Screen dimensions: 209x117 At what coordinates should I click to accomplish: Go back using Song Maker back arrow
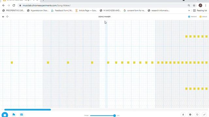coord(3,17)
